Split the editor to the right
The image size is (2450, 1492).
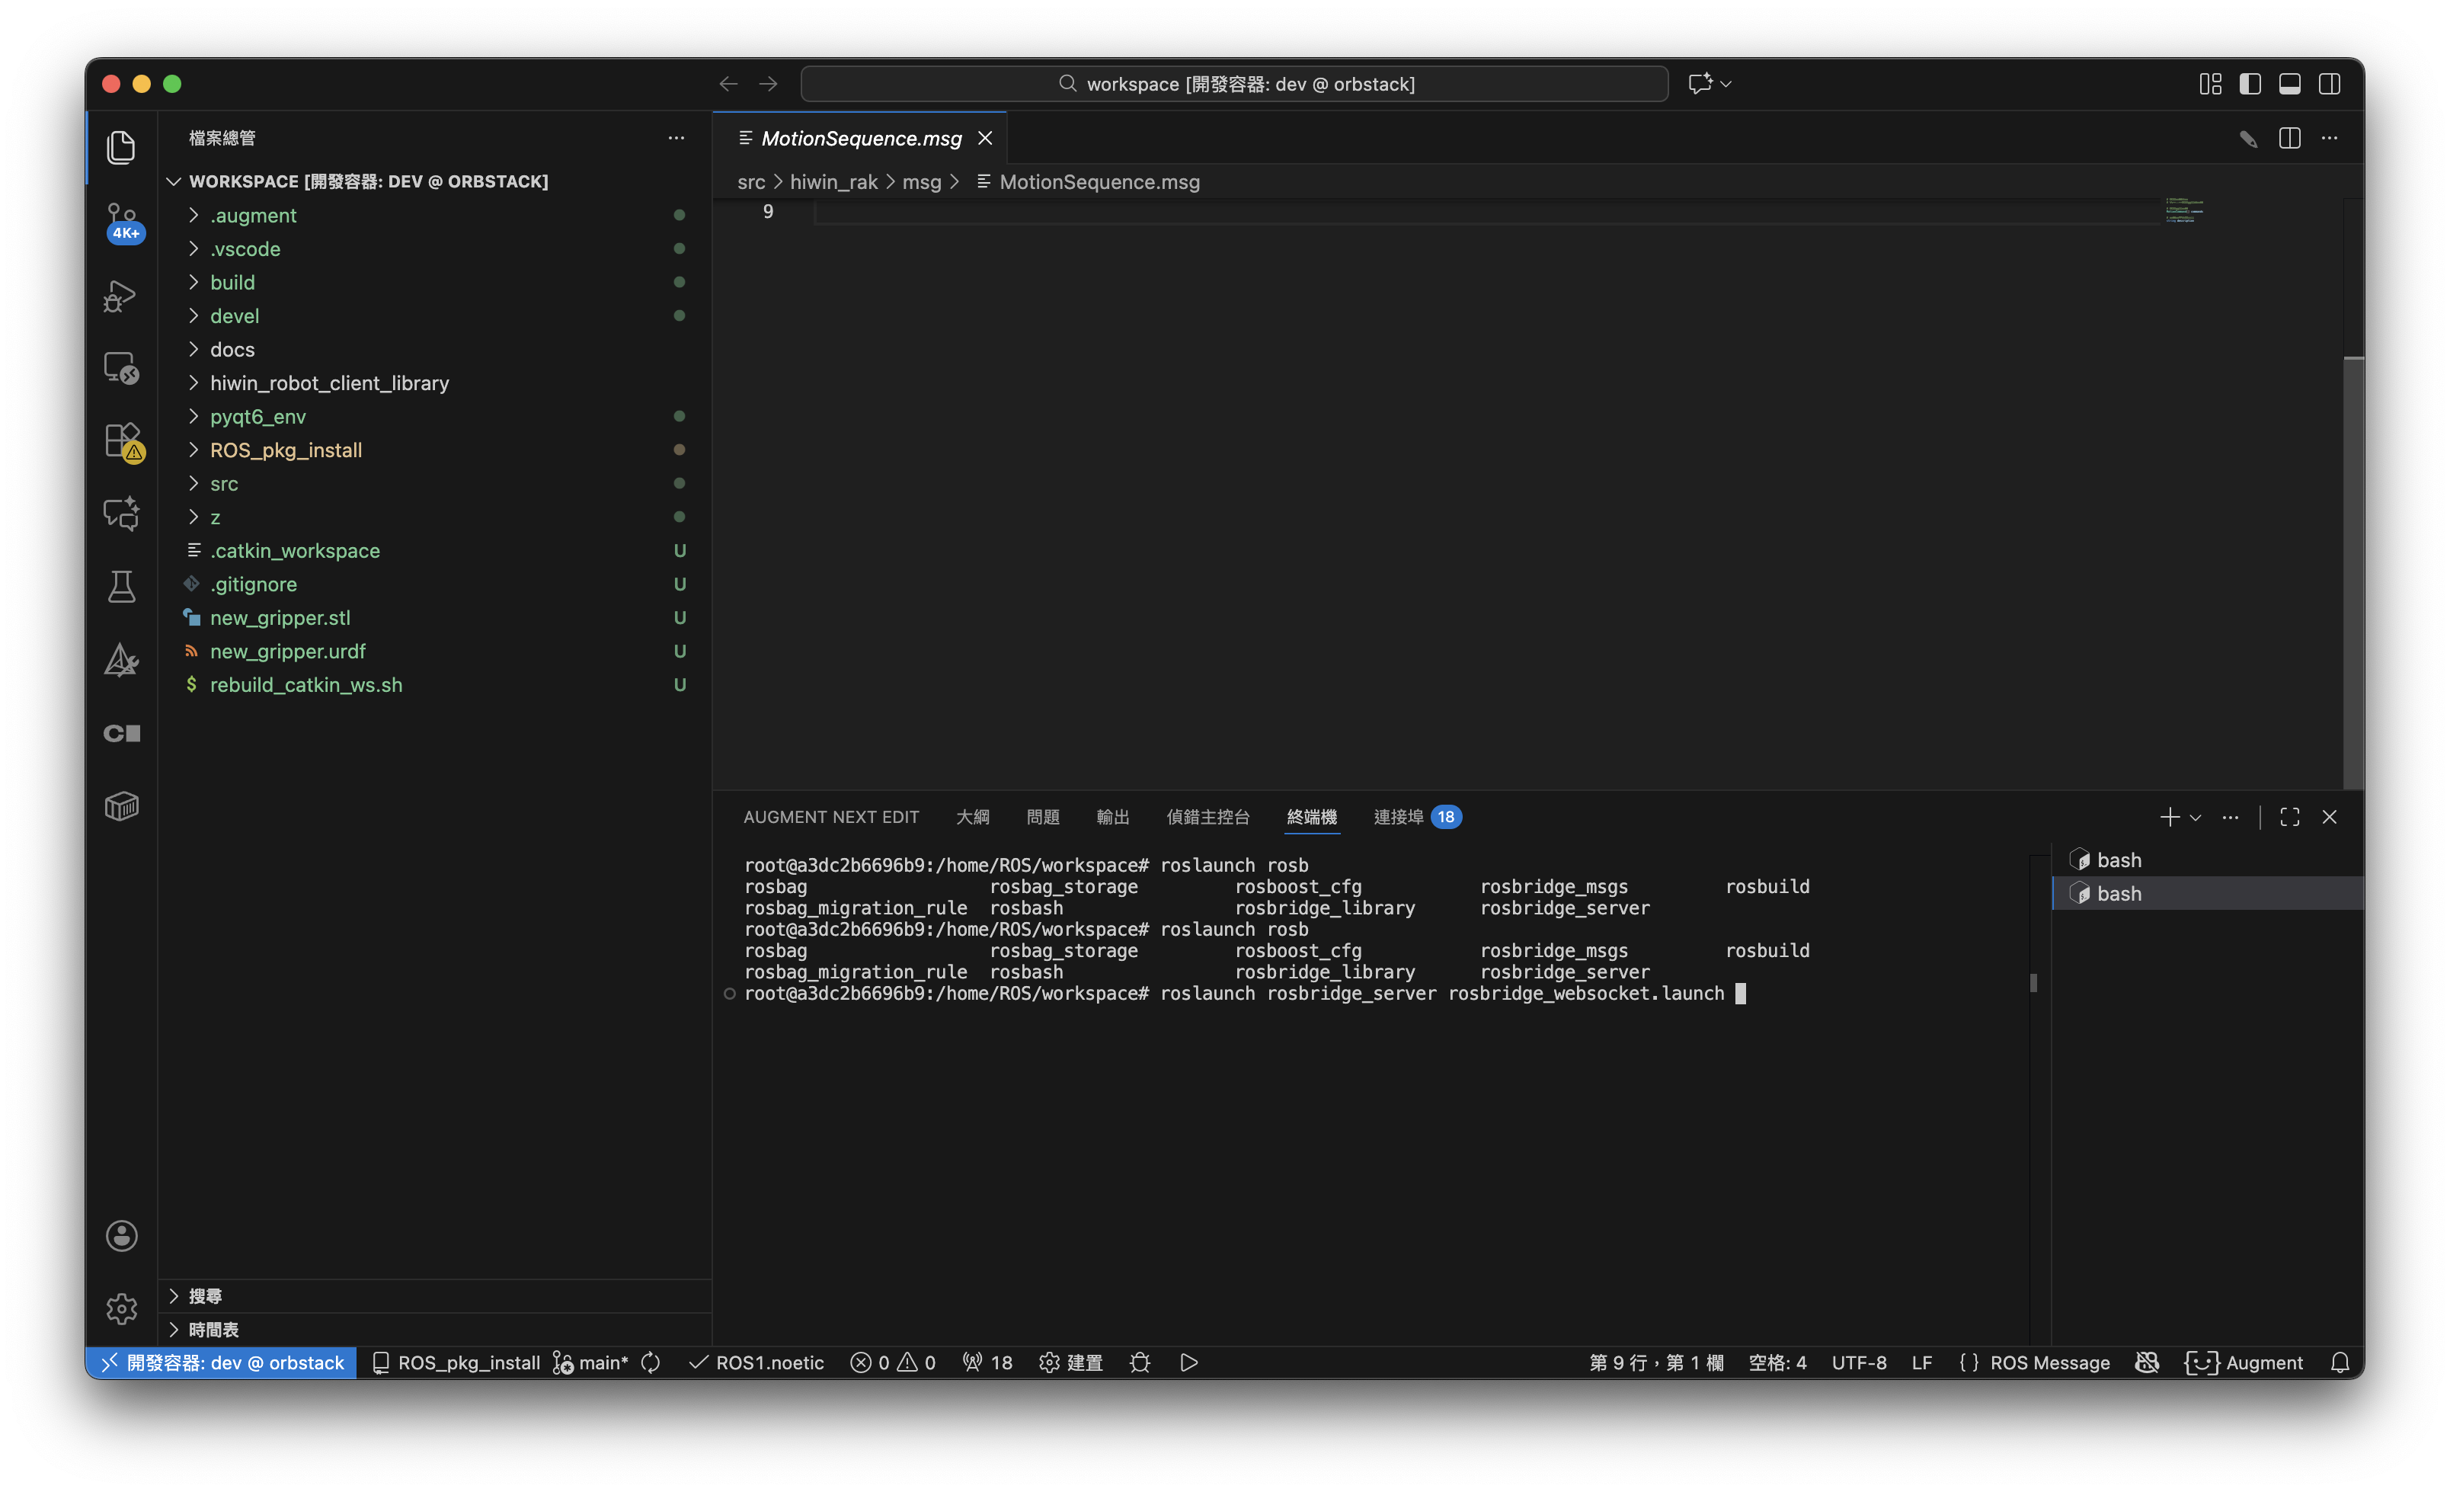tap(2289, 138)
